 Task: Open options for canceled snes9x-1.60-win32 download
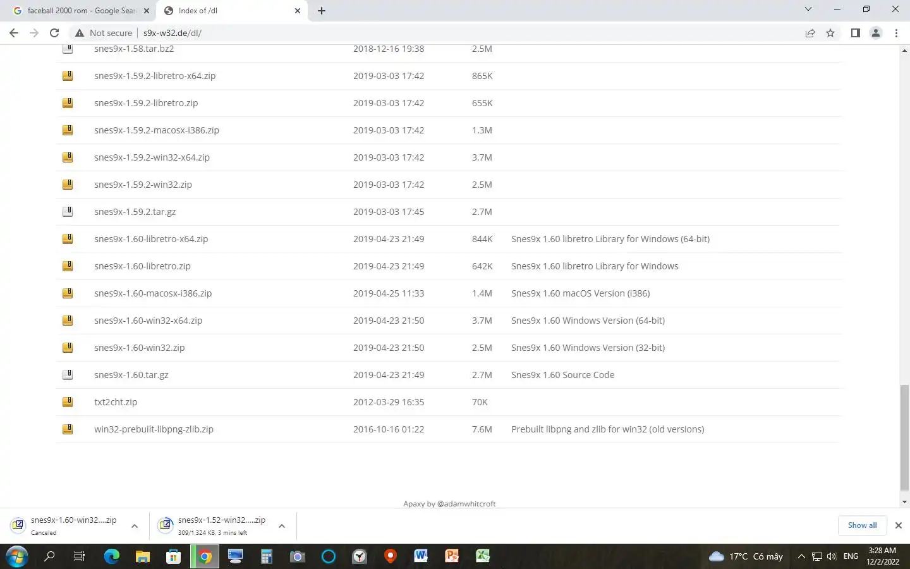tap(135, 526)
